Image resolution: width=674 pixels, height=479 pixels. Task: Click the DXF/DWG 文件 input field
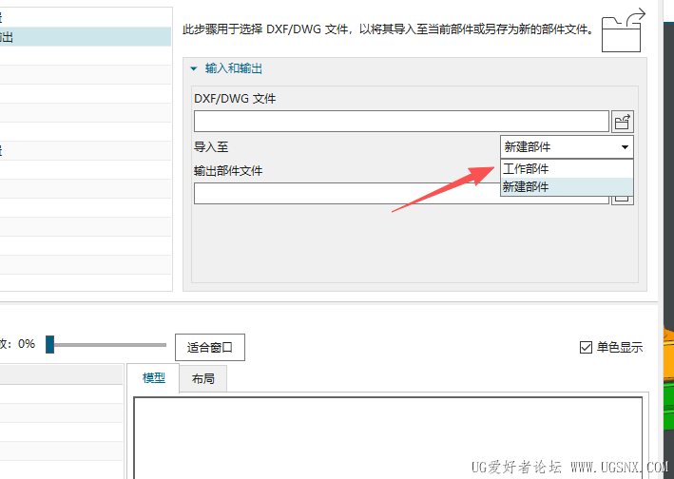pos(401,122)
